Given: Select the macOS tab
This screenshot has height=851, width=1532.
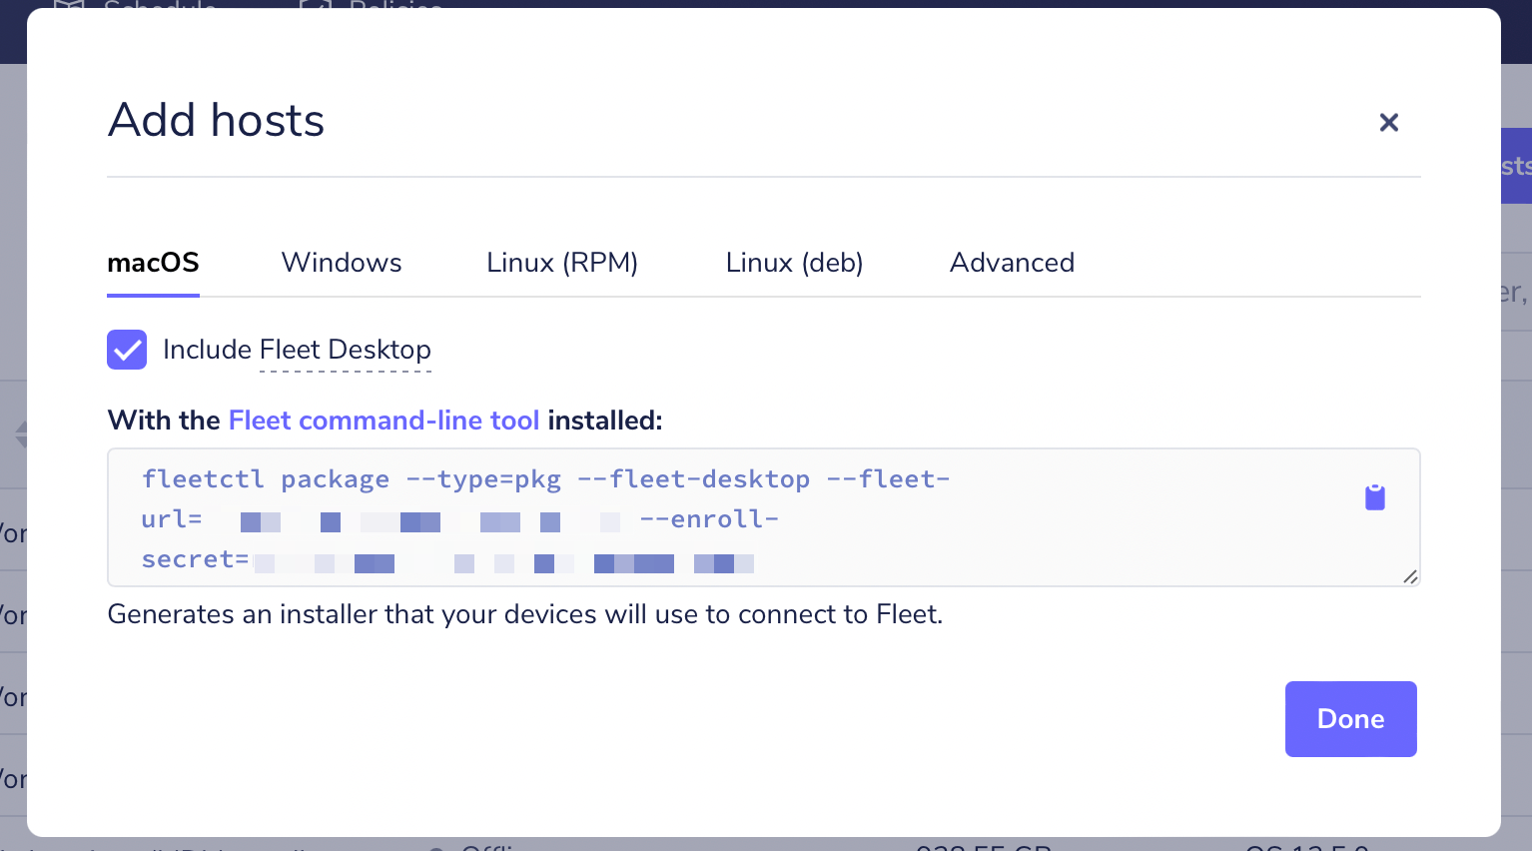Looking at the screenshot, I should point(153,263).
